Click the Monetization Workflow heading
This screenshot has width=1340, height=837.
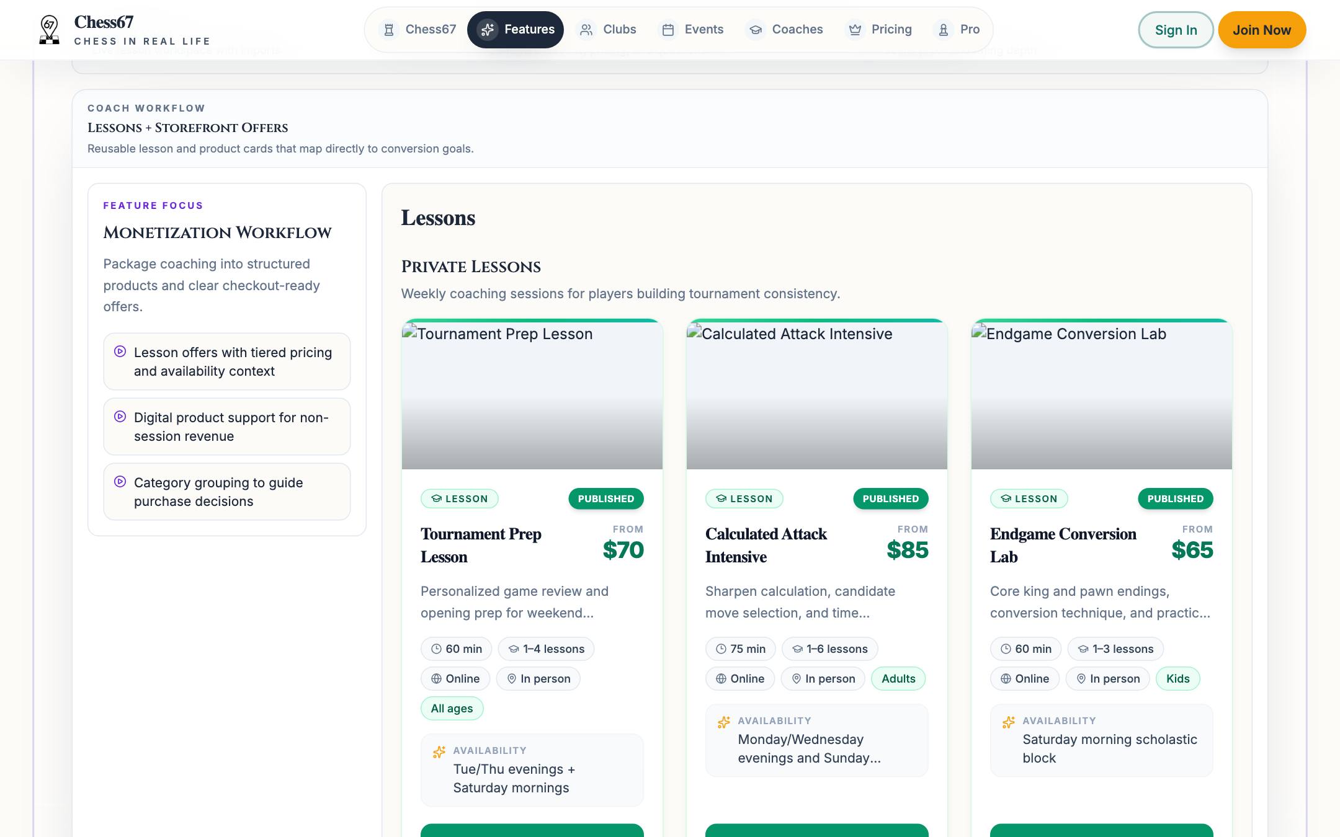click(x=217, y=233)
